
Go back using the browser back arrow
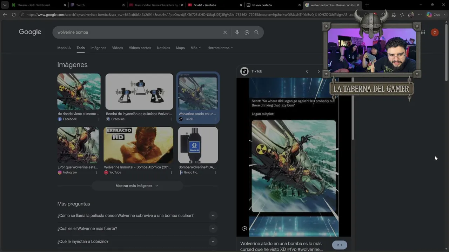pos(5,15)
